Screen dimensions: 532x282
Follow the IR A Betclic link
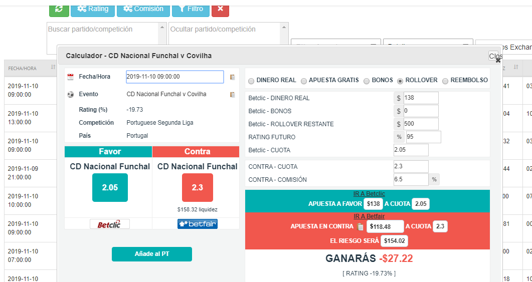369,194
